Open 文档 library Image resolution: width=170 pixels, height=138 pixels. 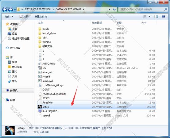(x=13, y=76)
